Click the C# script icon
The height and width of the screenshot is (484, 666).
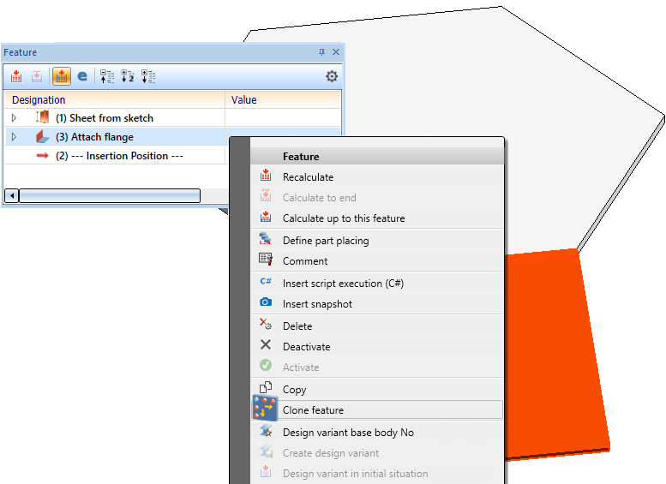[x=266, y=281]
